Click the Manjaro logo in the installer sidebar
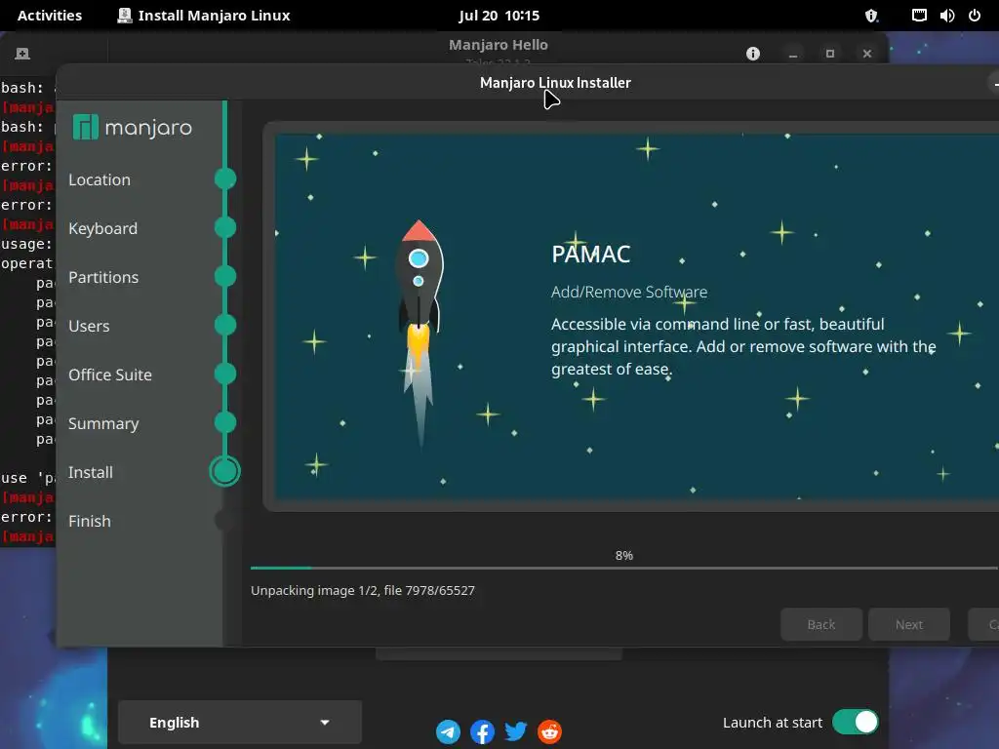This screenshot has height=749, width=999. pyautogui.click(x=133, y=128)
